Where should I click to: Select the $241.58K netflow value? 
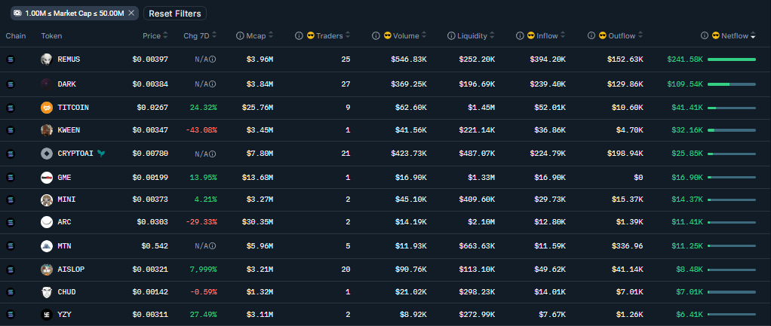685,59
